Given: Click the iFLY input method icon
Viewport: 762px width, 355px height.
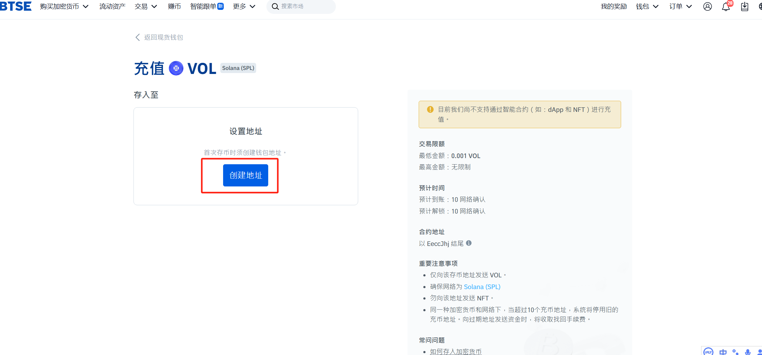Looking at the screenshot, I should [708, 352].
